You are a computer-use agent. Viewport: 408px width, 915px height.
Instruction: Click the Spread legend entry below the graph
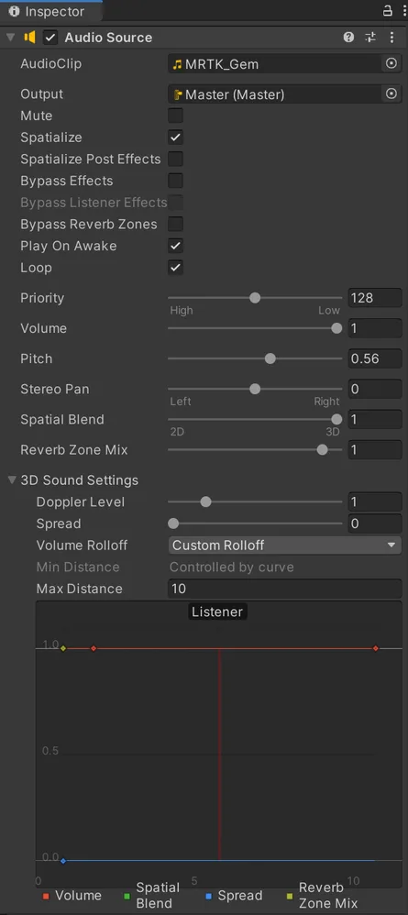click(234, 895)
